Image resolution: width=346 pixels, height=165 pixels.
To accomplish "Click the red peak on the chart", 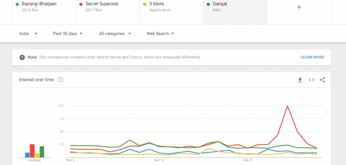I will point(287,106).
